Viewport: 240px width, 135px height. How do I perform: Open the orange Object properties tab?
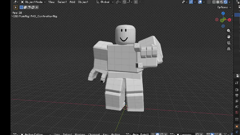click(x=237, y=126)
